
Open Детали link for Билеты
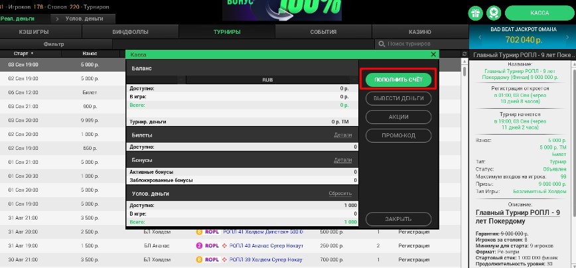342,135
